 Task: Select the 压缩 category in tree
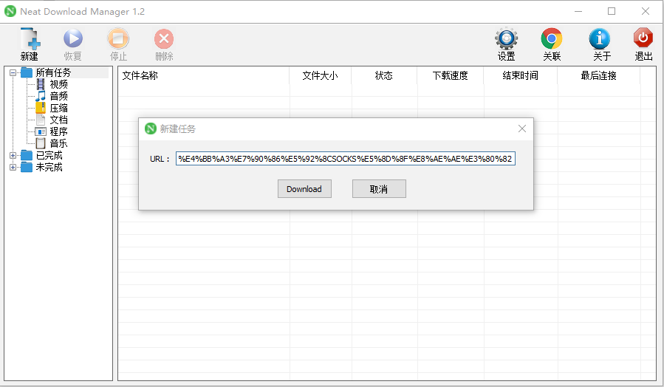58,108
